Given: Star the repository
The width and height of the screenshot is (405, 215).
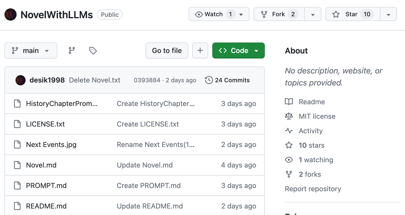Looking at the screenshot, I should [x=353, y=14].
